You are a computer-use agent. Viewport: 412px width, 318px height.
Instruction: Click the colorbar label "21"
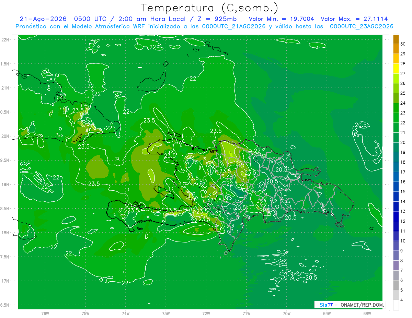(x=403, y=133)
